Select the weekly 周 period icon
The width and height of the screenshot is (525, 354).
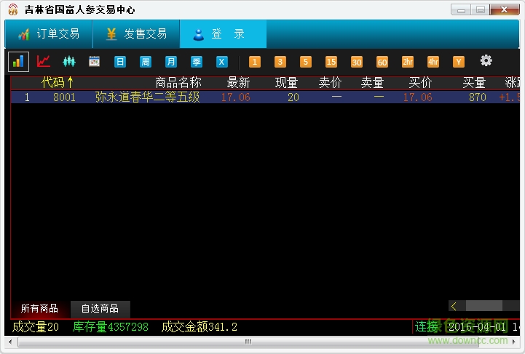tap(146, 62)
